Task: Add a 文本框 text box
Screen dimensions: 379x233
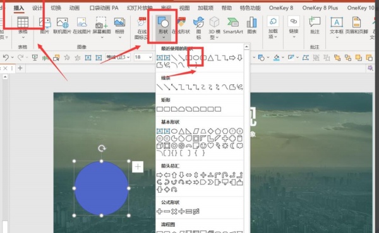Action: [x=337, y=27]
